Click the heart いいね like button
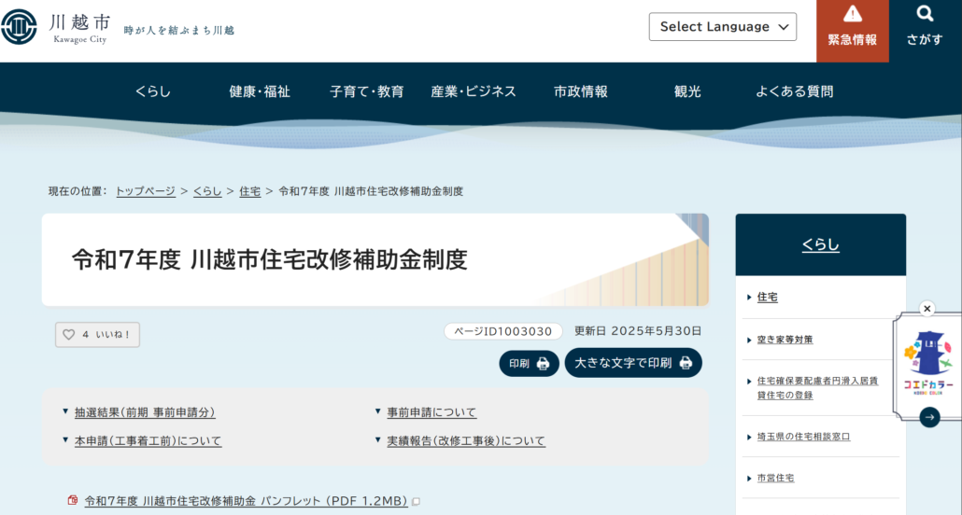The height and width of the screenshot is (515, 962). [97, 334]
